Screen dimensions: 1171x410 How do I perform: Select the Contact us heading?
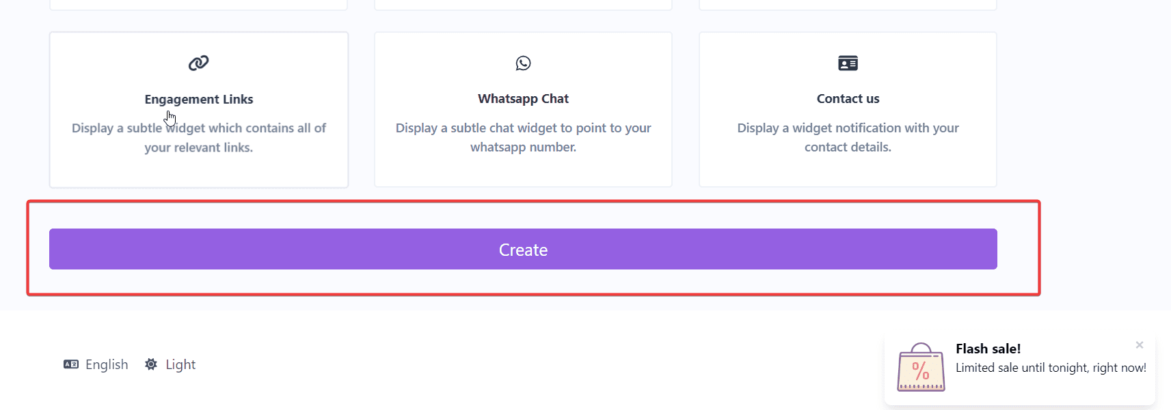pos(848,99)
